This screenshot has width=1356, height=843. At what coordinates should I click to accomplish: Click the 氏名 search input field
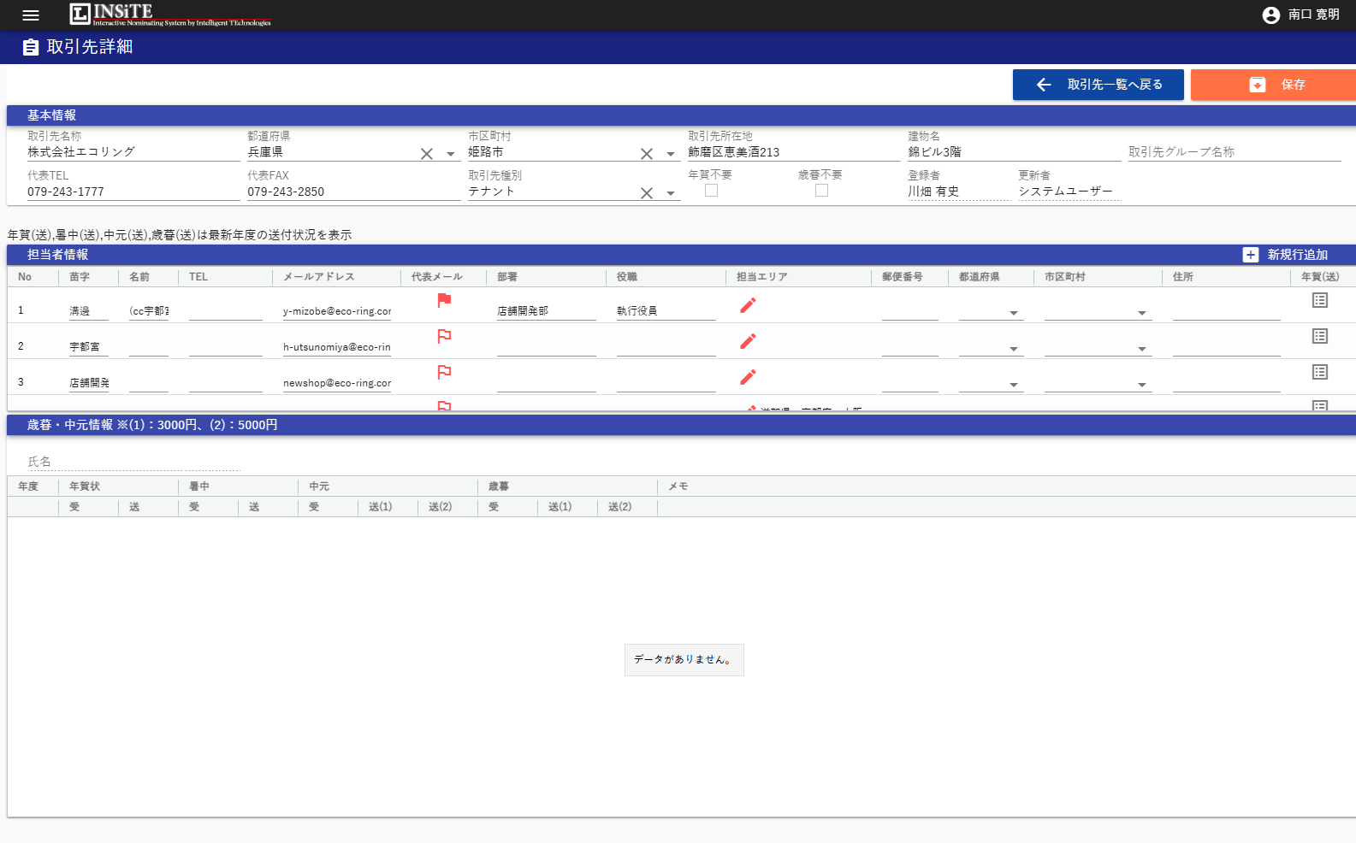point(133,462)
